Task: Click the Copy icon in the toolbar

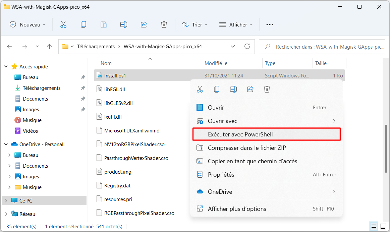Action: [83, 24]
